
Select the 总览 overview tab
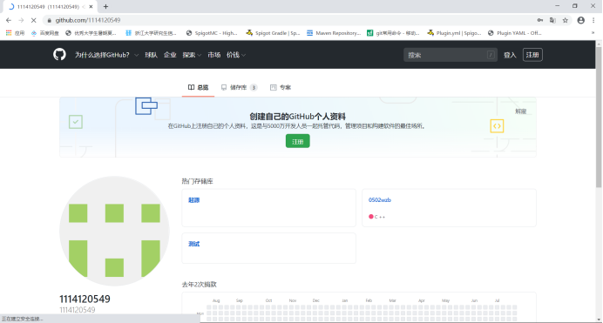click(x=198, y=88)
